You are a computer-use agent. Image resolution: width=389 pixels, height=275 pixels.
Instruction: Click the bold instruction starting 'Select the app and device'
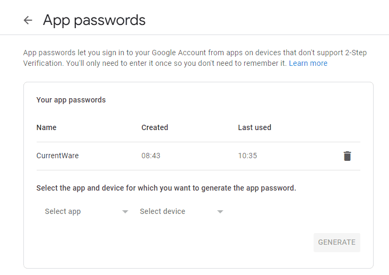(166, 188)
